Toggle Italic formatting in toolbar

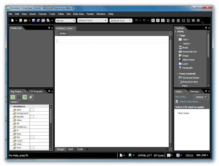pyautogui.click(x=158, y=20)
